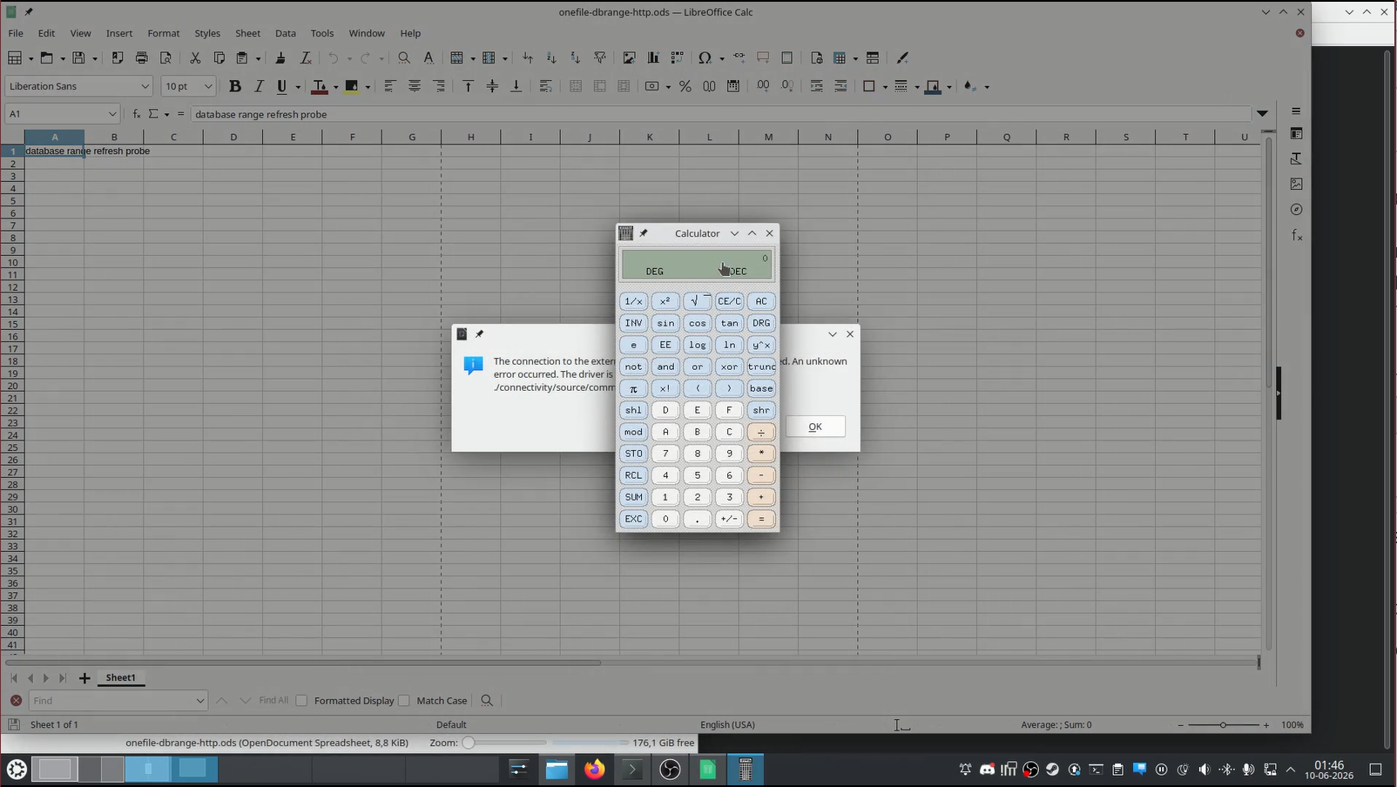
Task: Click the equals key in Calculator
Action: [761, 519]
